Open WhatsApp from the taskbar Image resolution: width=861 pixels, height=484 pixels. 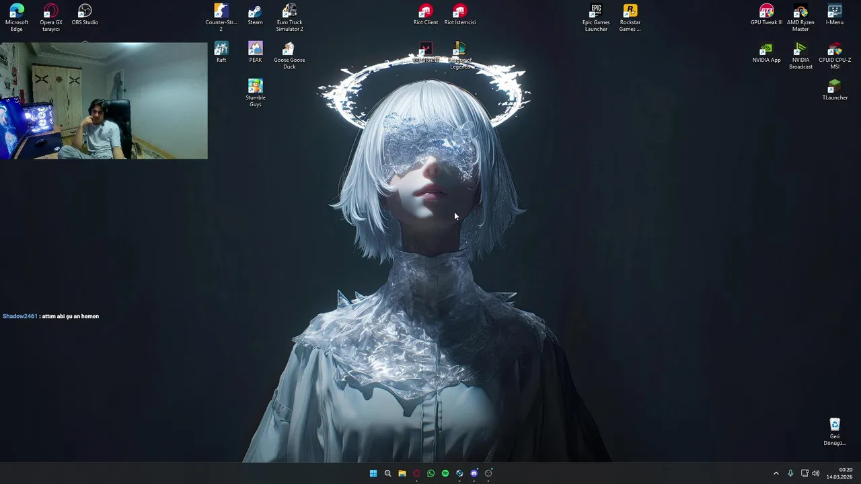430,473
